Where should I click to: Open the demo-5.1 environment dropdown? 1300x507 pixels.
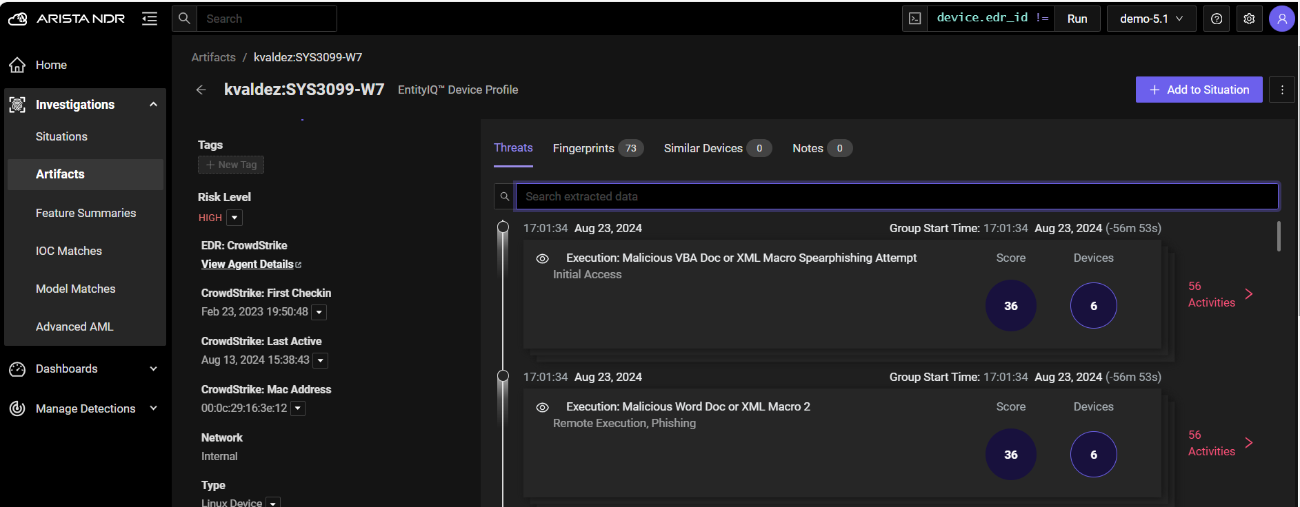tap(1151, 19)
